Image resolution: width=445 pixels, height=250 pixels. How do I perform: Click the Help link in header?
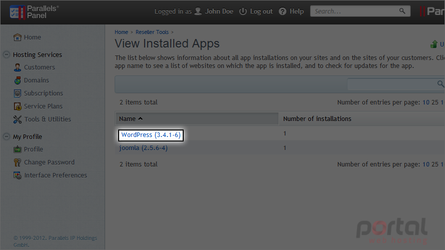pos(296,11)
